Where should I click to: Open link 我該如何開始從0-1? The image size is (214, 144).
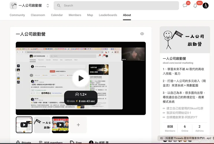click(179, 113)
